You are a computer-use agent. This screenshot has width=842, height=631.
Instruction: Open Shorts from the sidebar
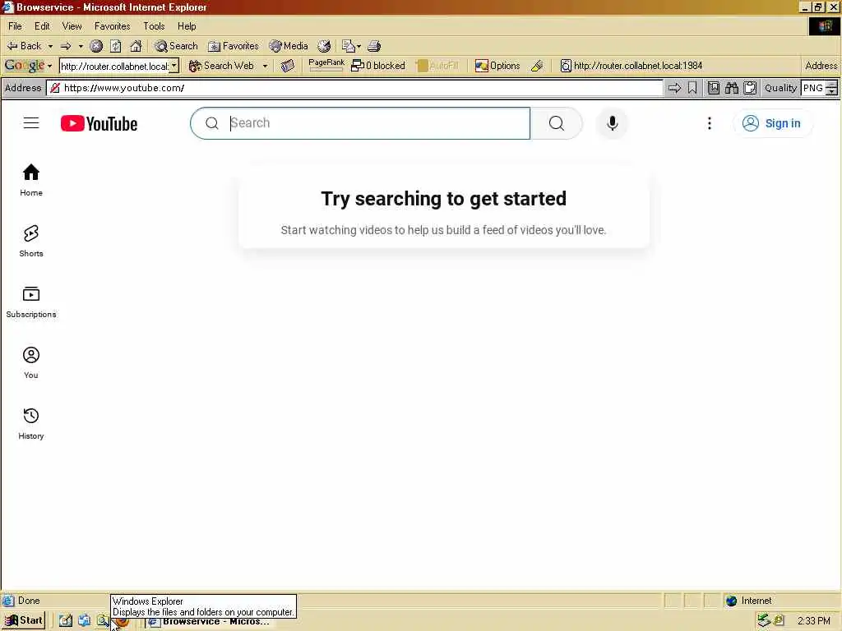tap(31, 241)
